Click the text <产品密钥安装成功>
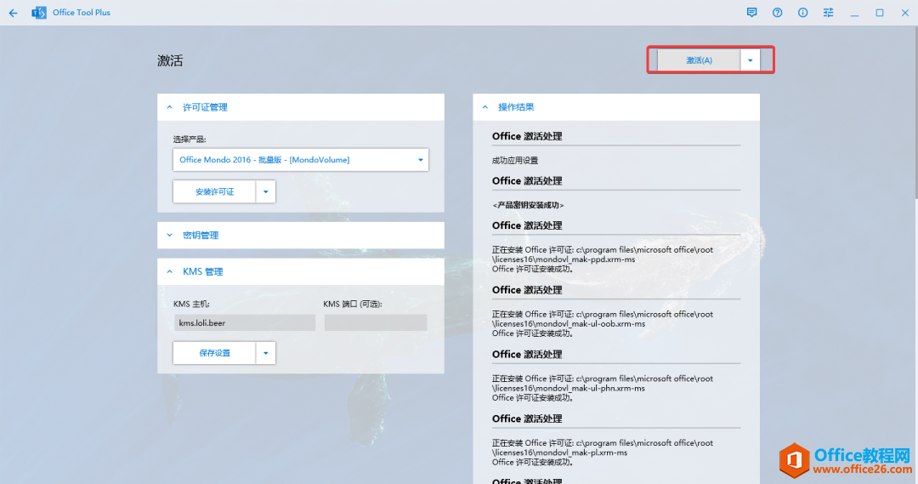 click(528, 205)
